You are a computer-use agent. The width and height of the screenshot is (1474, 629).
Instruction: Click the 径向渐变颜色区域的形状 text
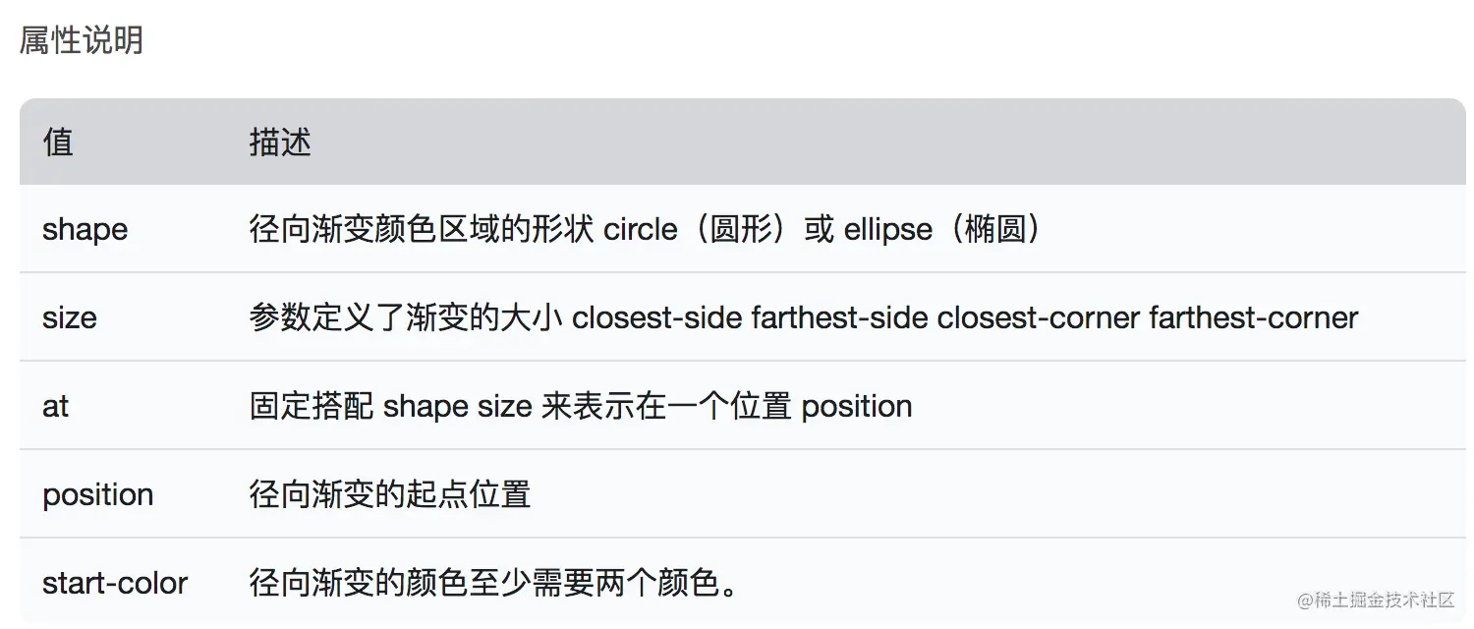422,230
